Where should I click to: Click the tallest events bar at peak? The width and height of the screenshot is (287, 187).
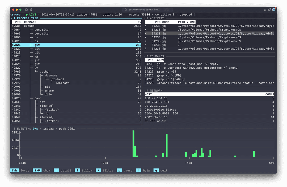click(x=133, y=144)
